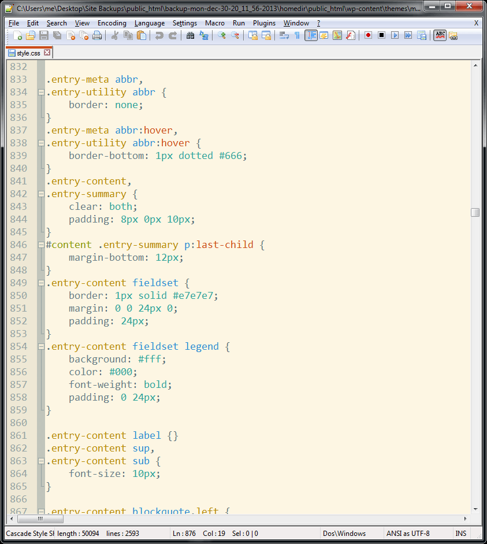The image size is (487, 544).
Task: Collapse the .entry-content fieldset block at line 849
Action: point(41,283)
